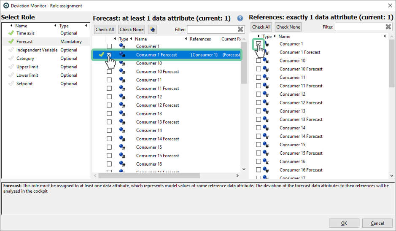Viewport: 396px width, 231px height.
Task: Clear the References filter with X icon
Action: point(388,27)
